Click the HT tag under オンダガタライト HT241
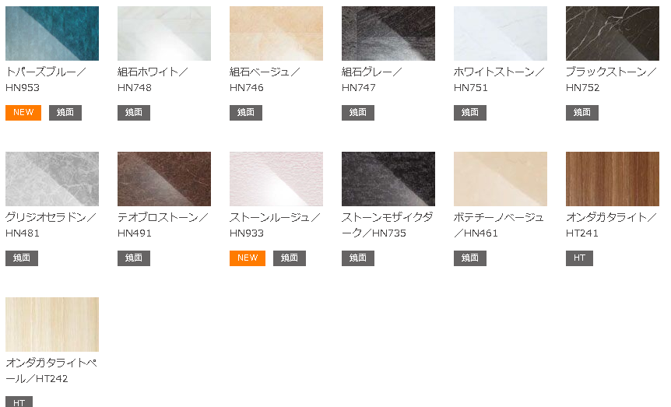The image size is (671, 407). tap(579, 258)
